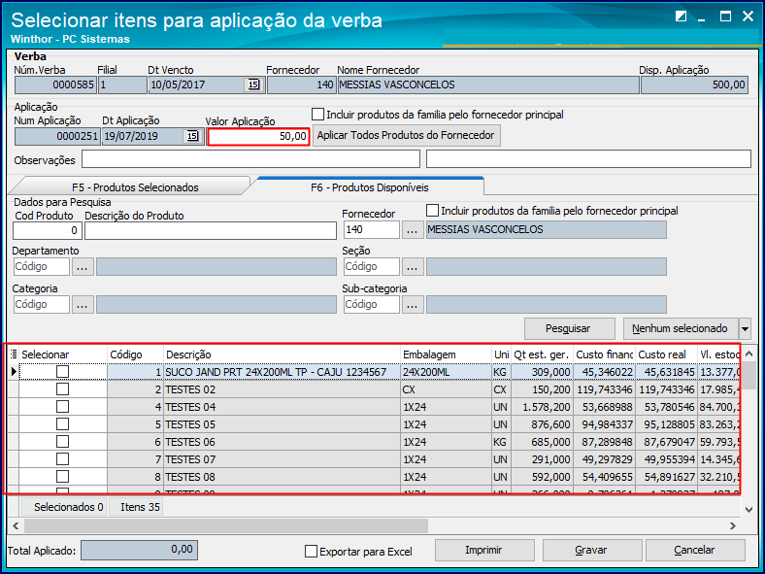
Task: Click the Valor Aplicação field
Action: (x=258, y=137)
